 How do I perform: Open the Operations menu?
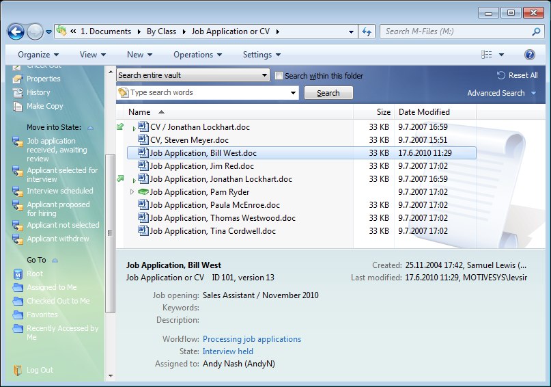[x=197, y=55]
